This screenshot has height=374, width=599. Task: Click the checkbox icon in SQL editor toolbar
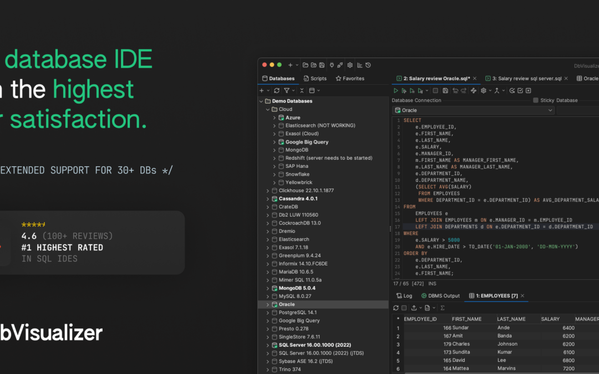[520, 91]
